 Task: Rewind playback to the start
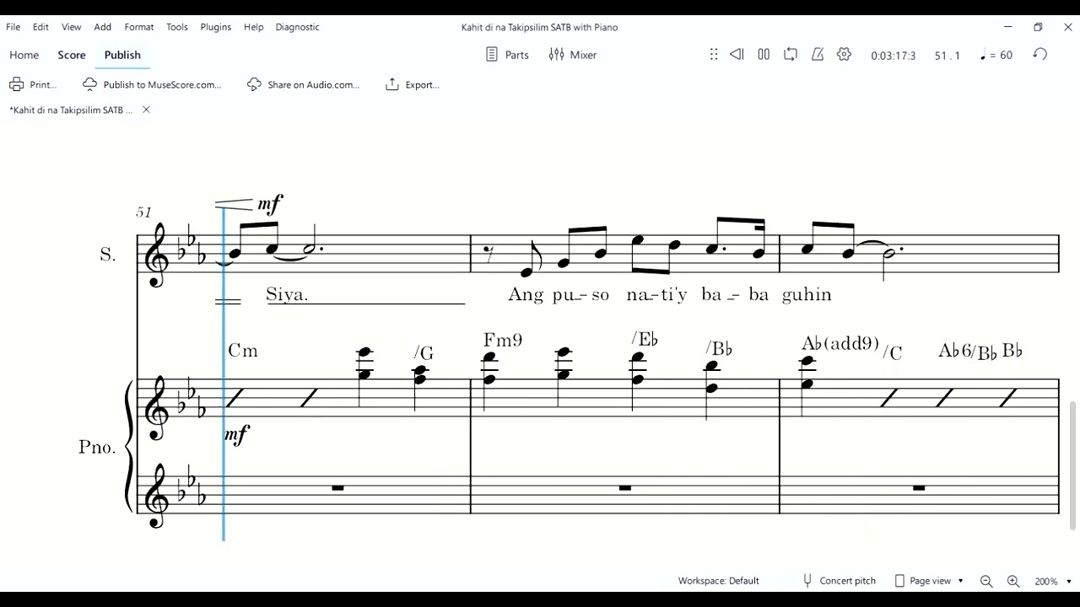737,55
